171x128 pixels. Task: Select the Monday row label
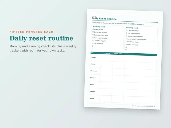coord(93,57)
